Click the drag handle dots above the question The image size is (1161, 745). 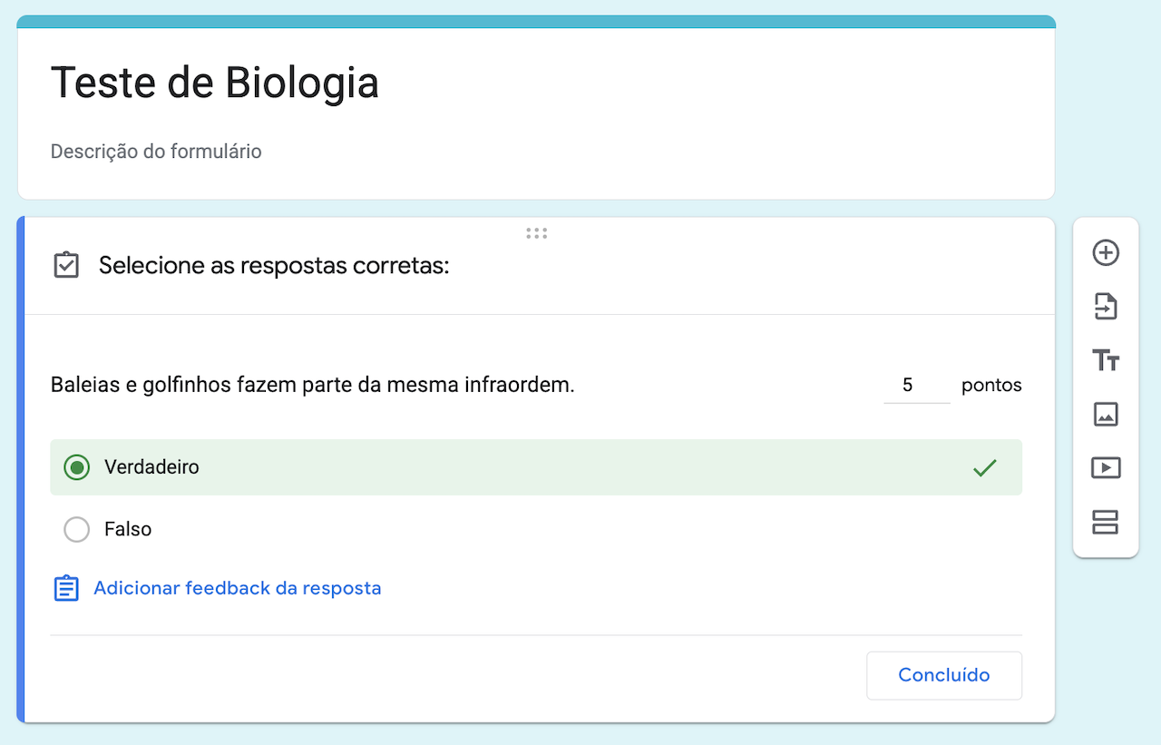coord(537,233)
